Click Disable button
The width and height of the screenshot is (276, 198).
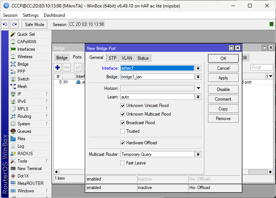(223, 89)
